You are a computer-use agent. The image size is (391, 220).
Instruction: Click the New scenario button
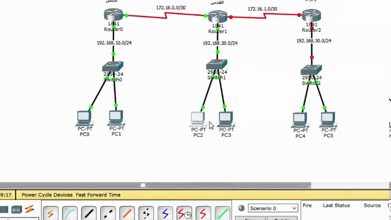[x=250, y=218]
